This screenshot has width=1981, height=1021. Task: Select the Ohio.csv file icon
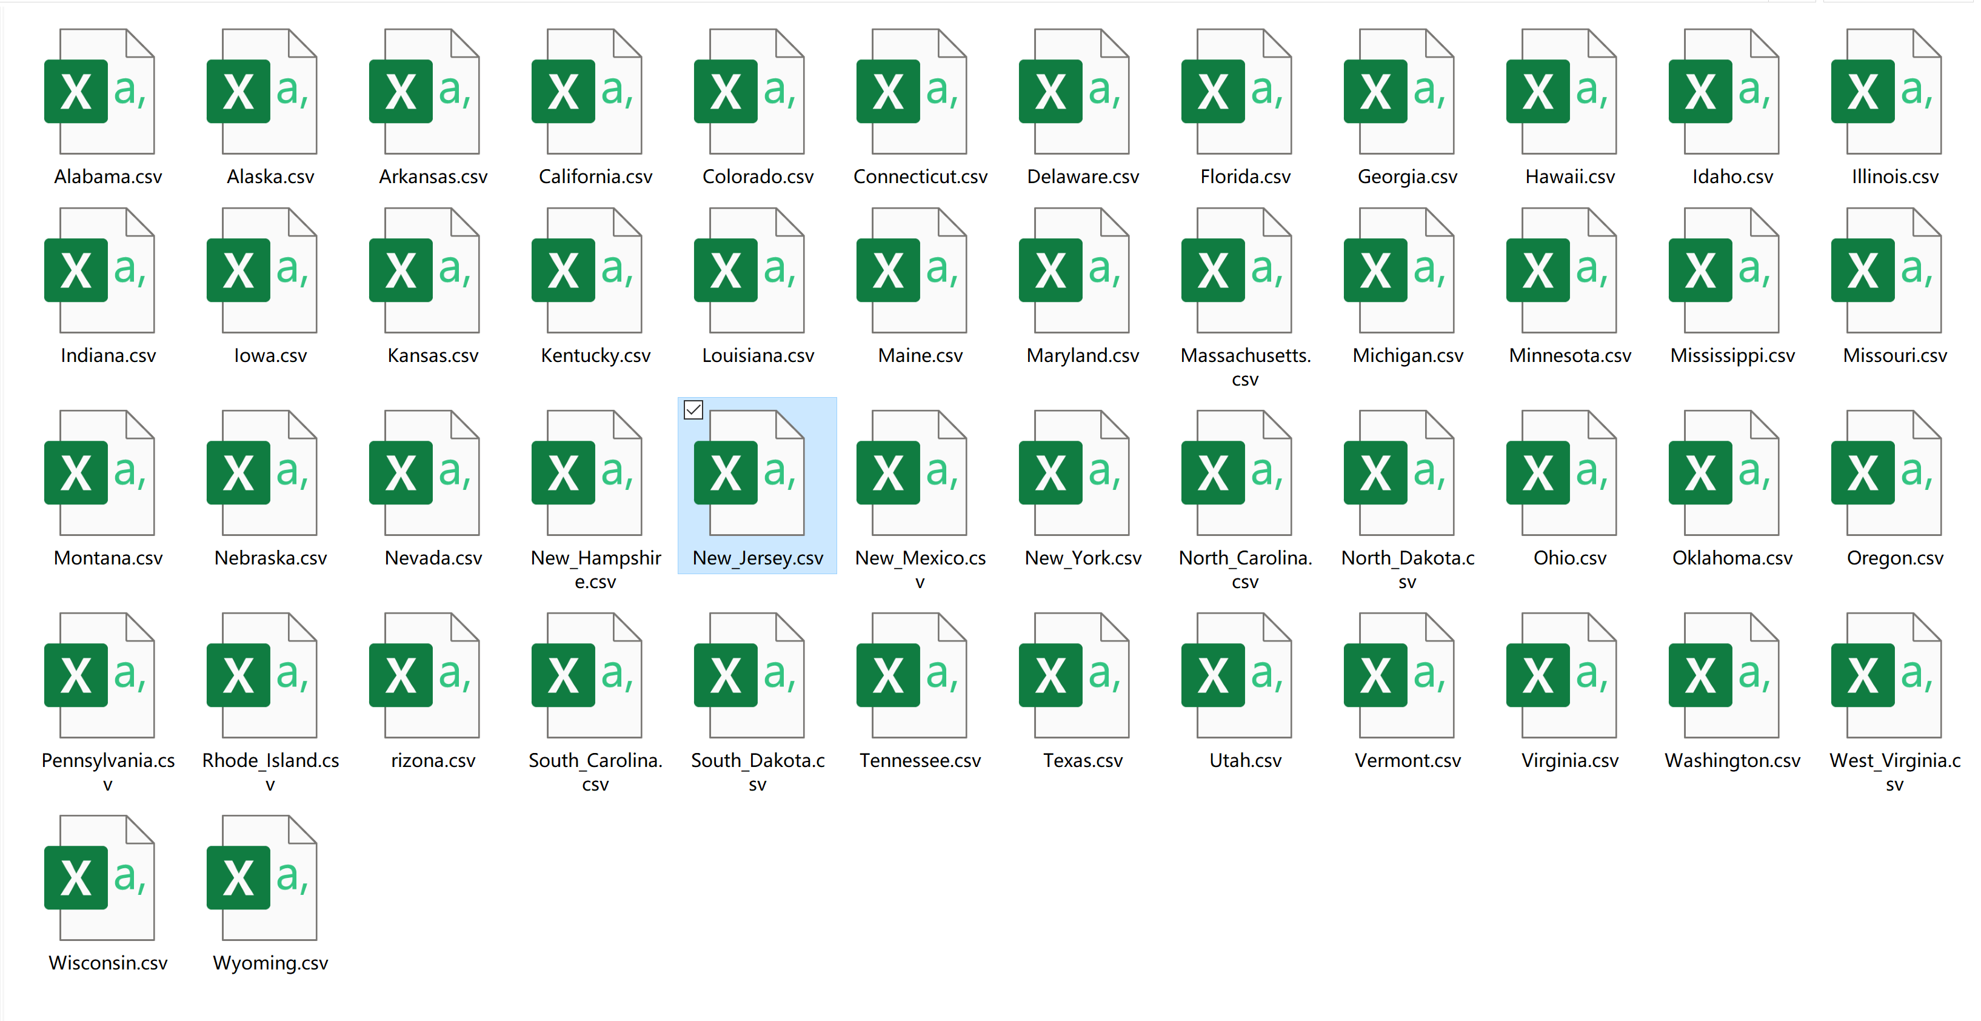click(x=1561, y=472)
